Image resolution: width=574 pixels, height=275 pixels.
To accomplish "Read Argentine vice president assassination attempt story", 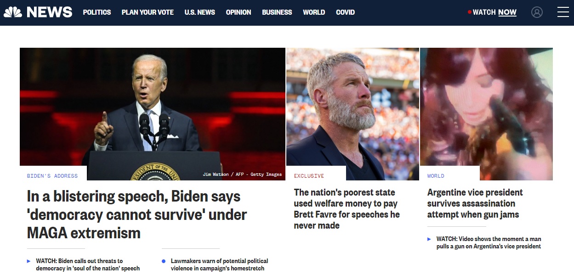I will click(x=475, y=203).
